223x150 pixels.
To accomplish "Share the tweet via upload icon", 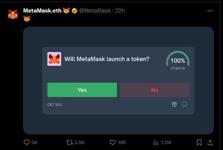I will point(210,142).
